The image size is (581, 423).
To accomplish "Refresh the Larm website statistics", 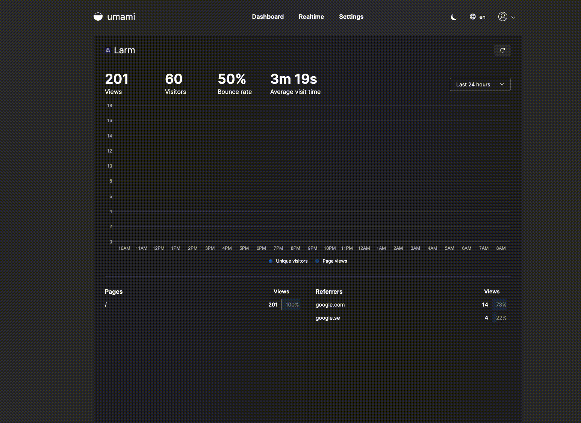I will point(502,50).
